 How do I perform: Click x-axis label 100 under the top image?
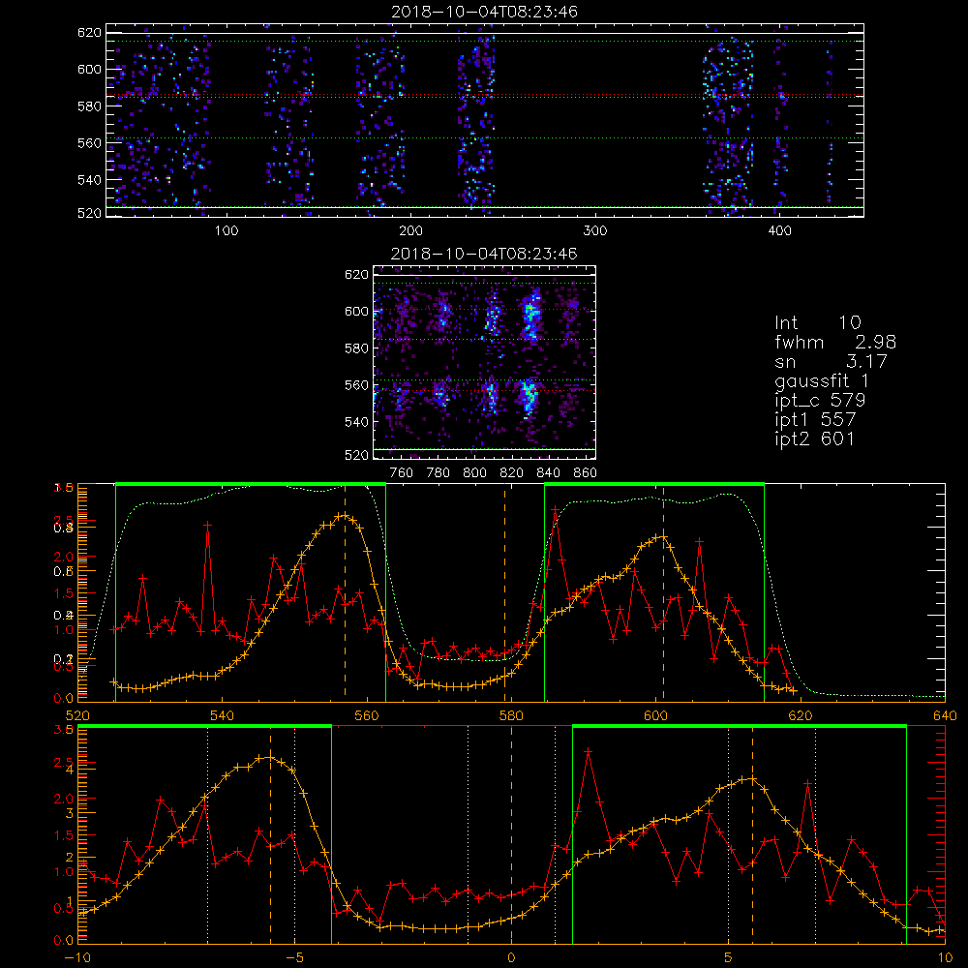point(227,231)
